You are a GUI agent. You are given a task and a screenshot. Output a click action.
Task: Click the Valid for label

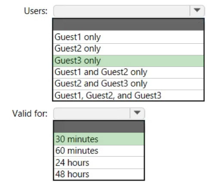pos(30,114)
